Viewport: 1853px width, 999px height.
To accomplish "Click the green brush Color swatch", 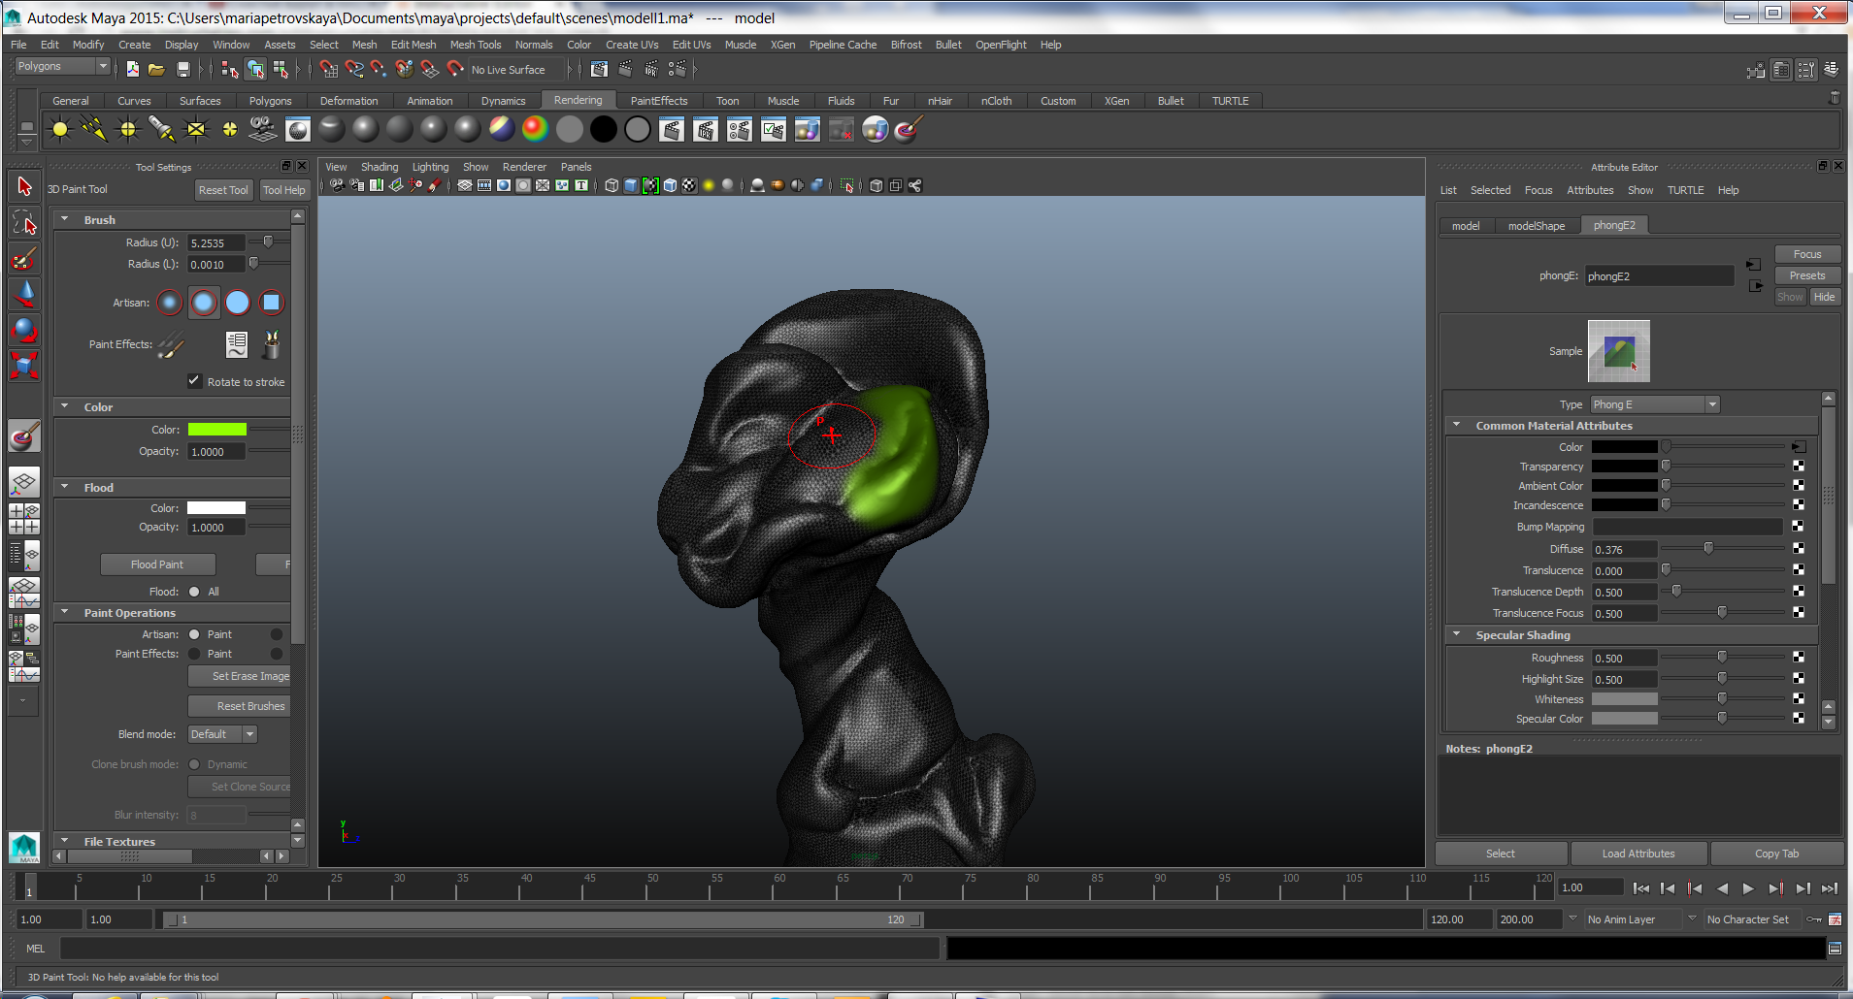I will 216,429.
